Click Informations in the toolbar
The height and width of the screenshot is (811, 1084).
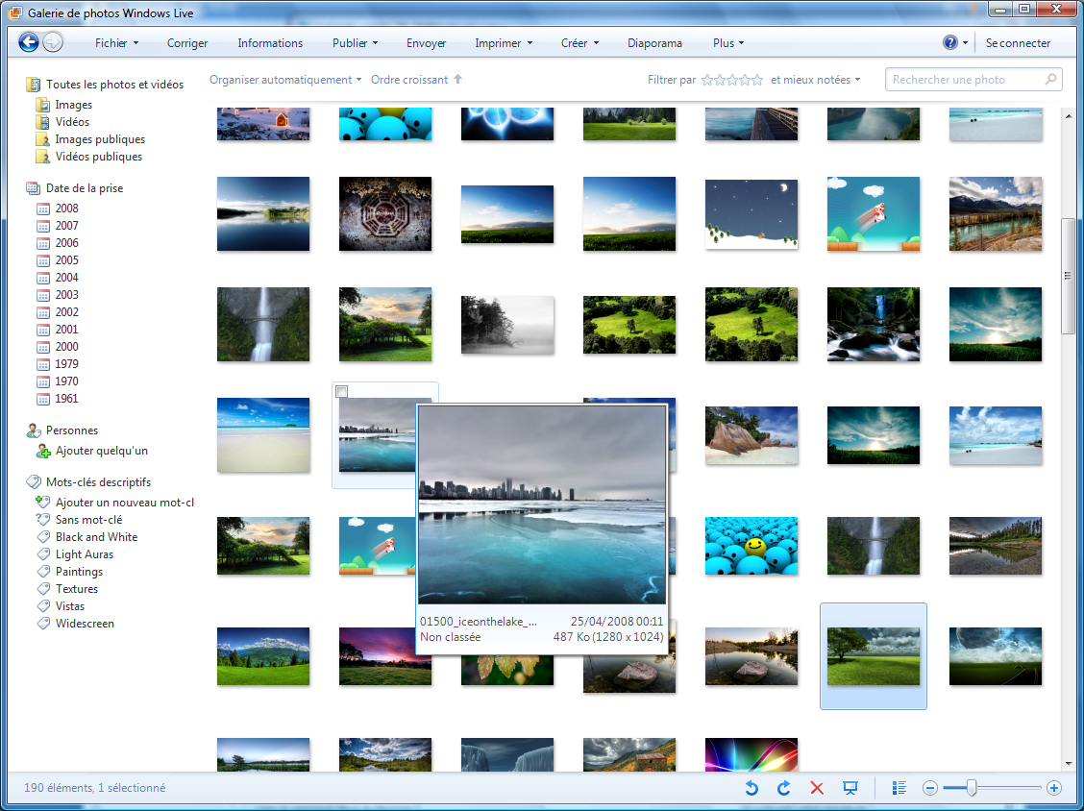(270, 43)
